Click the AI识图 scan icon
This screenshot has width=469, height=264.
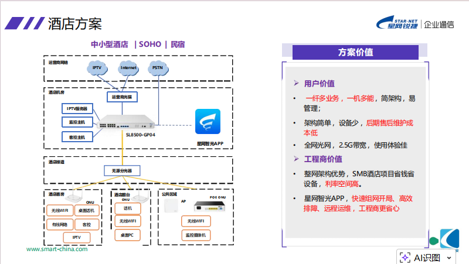point(405,257)
